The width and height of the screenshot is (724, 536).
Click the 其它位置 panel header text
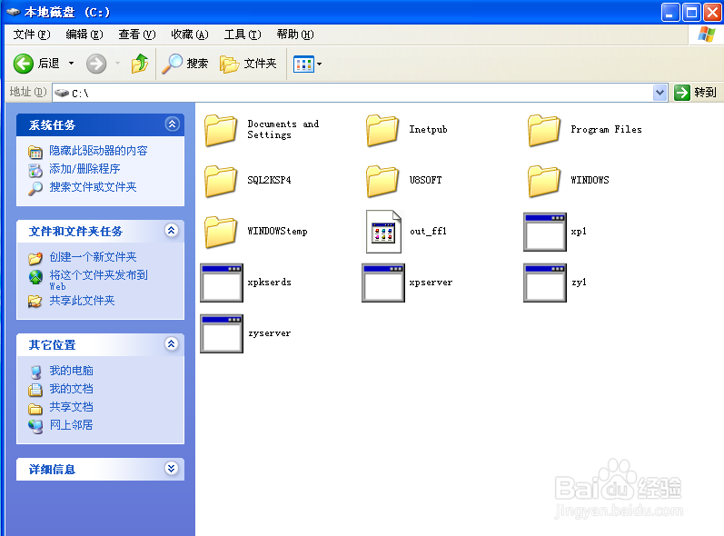[x=52, y=345]
